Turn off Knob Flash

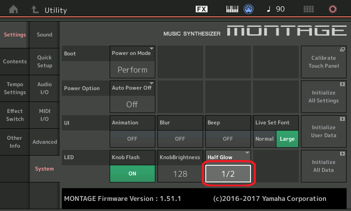[132, 173]
